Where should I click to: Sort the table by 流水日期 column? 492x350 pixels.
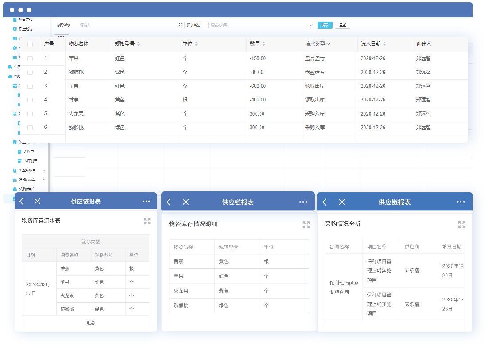pos(384,44)
